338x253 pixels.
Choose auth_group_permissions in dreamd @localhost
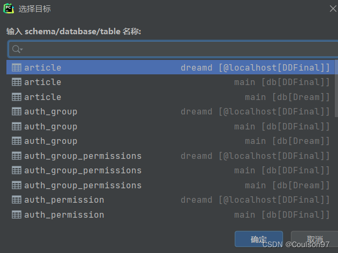[x=171, y=156]
